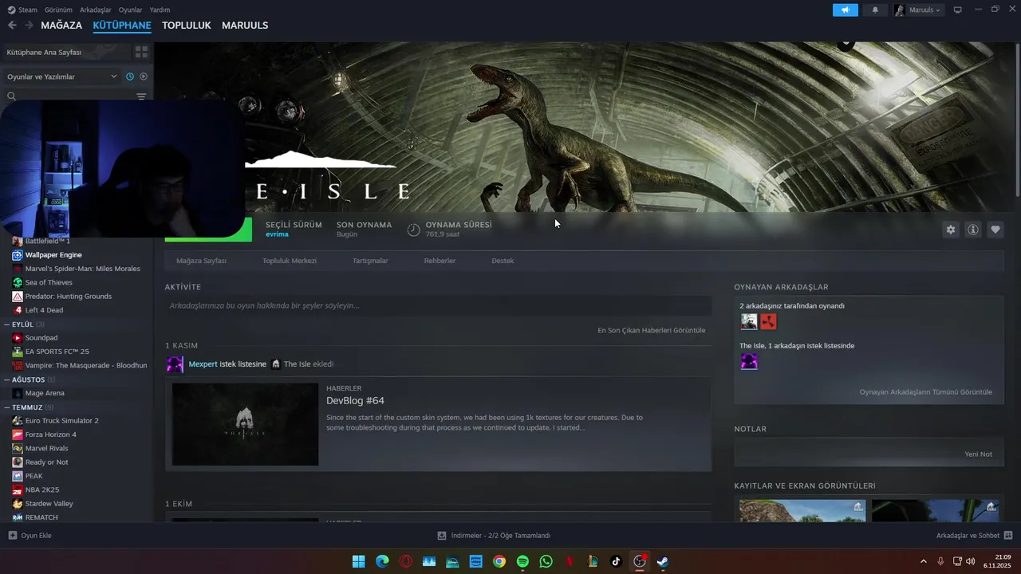Go back with the left arrow
This screenshot has width=1021, height=574.
tap(12, 26)
